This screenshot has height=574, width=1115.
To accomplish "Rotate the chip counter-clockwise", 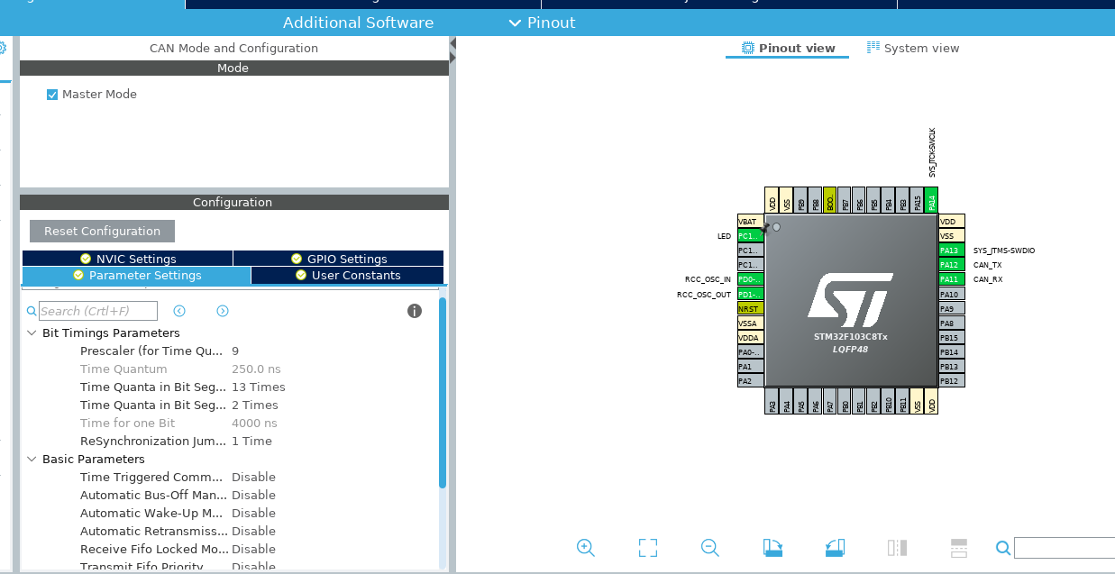I will (835, 547).
